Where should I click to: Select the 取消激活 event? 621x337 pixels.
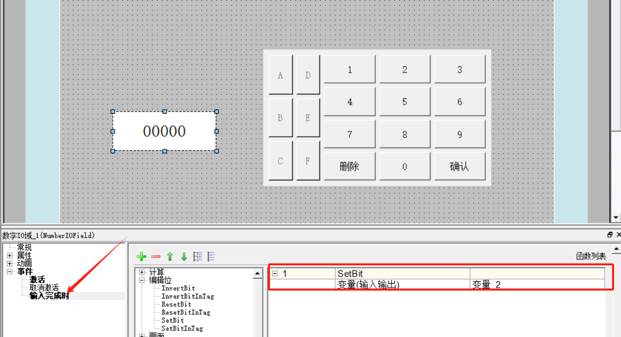point(44,288)
